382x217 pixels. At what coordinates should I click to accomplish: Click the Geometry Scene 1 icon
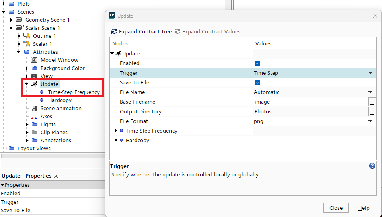[x=19, y=20]
